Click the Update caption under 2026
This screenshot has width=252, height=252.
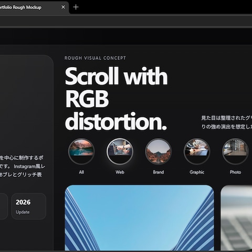click(x=23, y=212)
